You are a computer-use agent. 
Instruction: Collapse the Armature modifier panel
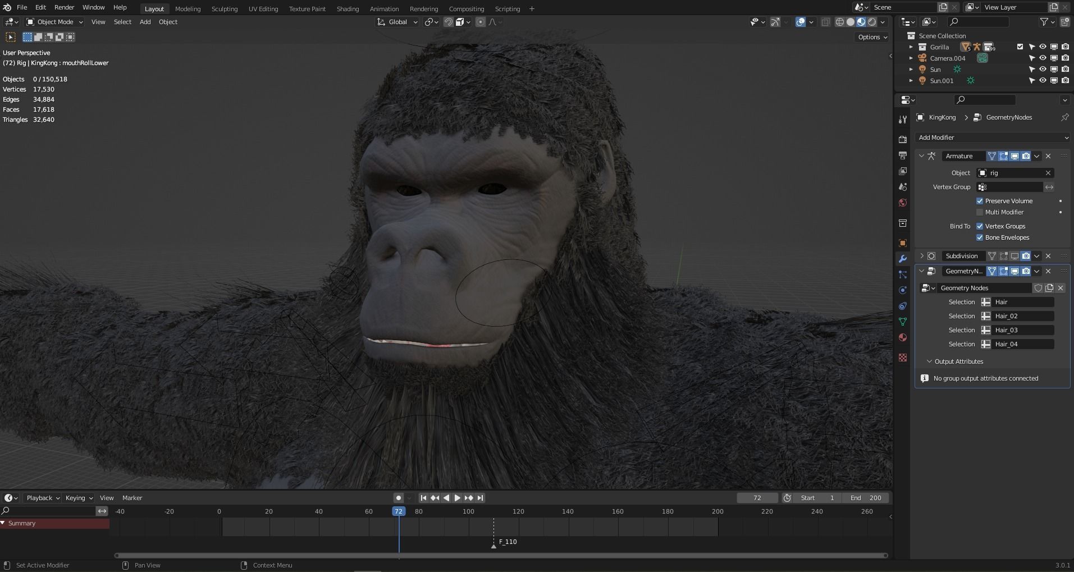point(921,156)
